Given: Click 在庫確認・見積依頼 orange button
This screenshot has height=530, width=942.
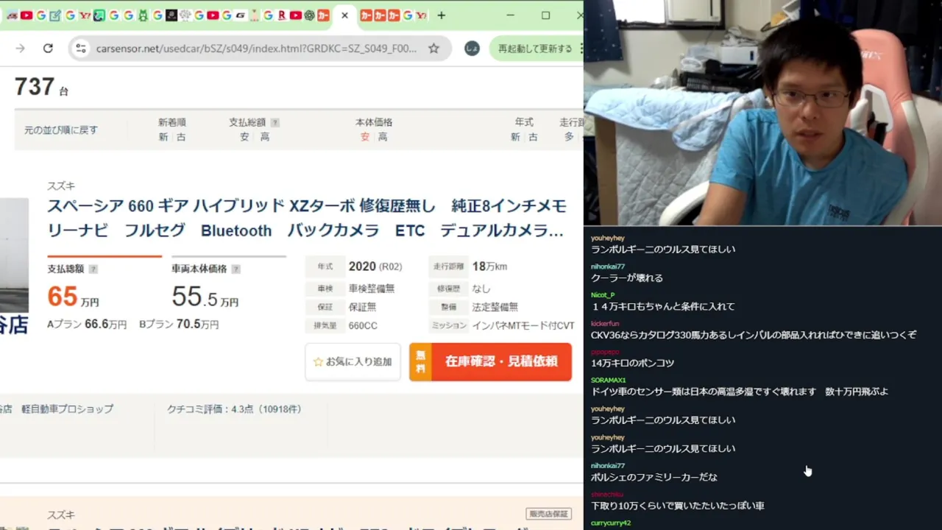Looking at the screenshot, I should pyautogui.click(x=490, y=361).
